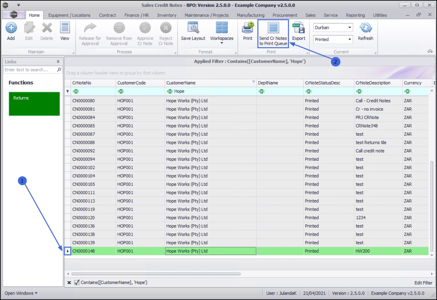Open the Durban site dropdown
Image resolution: width=437 pixels, height=300 pixels.
tap(350, 28)
